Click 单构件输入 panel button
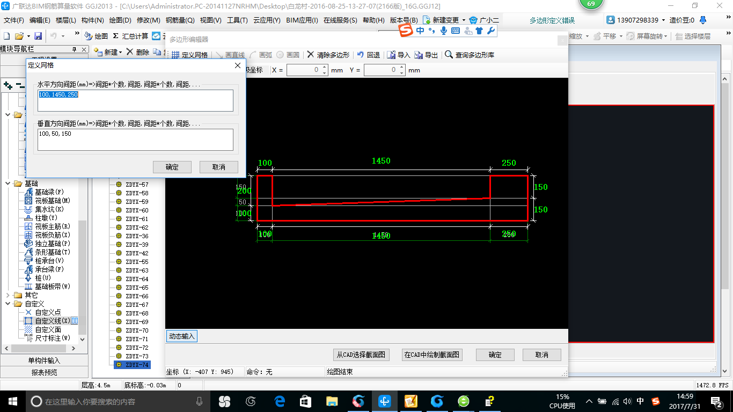 click(x=44, y=360)
